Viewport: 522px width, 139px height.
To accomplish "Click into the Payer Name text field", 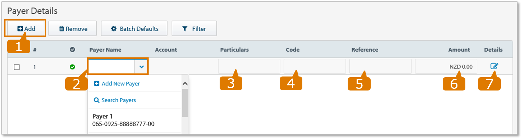I will (x=111, y=67).
